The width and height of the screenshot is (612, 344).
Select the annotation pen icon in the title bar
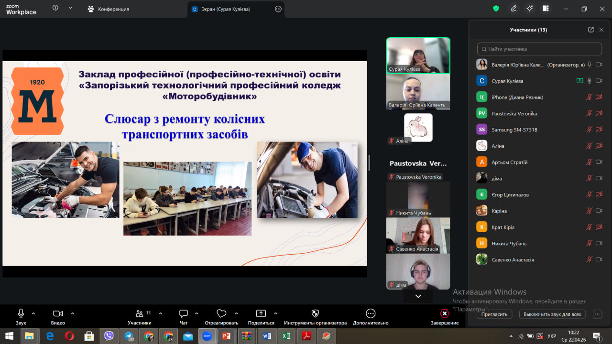tap(514, 9)
